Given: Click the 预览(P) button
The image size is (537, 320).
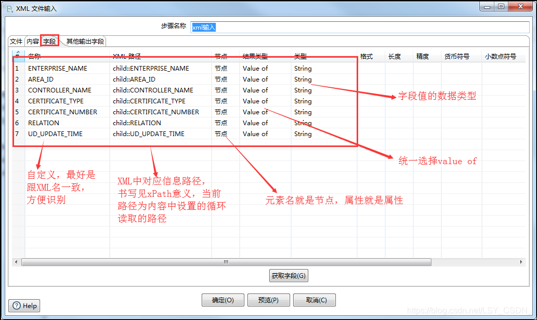Looking at the screenshot, I should pyautogui.click(x=268, y=300).
